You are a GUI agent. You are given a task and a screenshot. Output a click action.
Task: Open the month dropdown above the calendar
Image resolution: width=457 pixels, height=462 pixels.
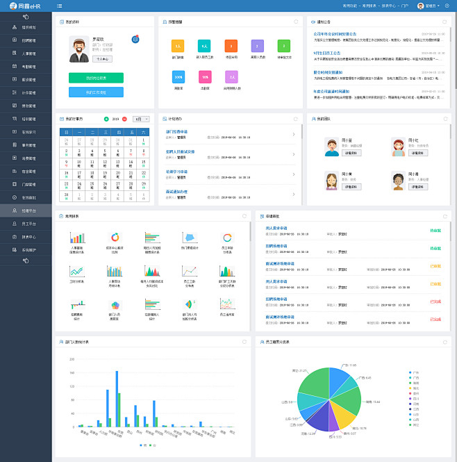(x=141, y=119)
